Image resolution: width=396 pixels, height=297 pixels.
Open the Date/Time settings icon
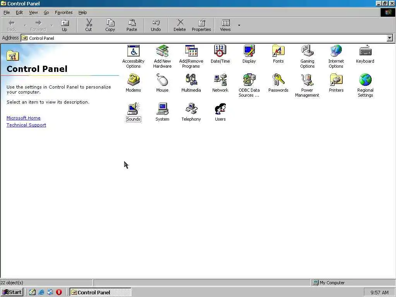[x=220, y=51]
